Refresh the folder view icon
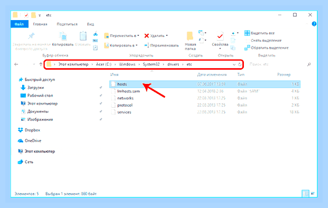 pos(240,64)
